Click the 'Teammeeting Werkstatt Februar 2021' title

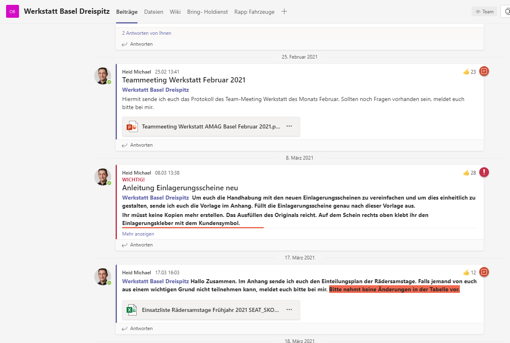(184, 80)
